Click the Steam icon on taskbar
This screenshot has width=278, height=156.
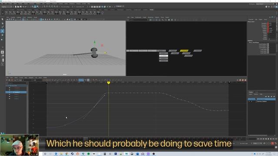tap(72, 154)
